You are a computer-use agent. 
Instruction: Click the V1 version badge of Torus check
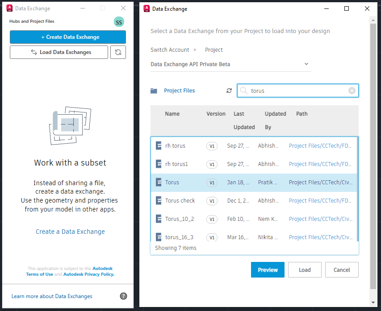[x=212, y=201]
